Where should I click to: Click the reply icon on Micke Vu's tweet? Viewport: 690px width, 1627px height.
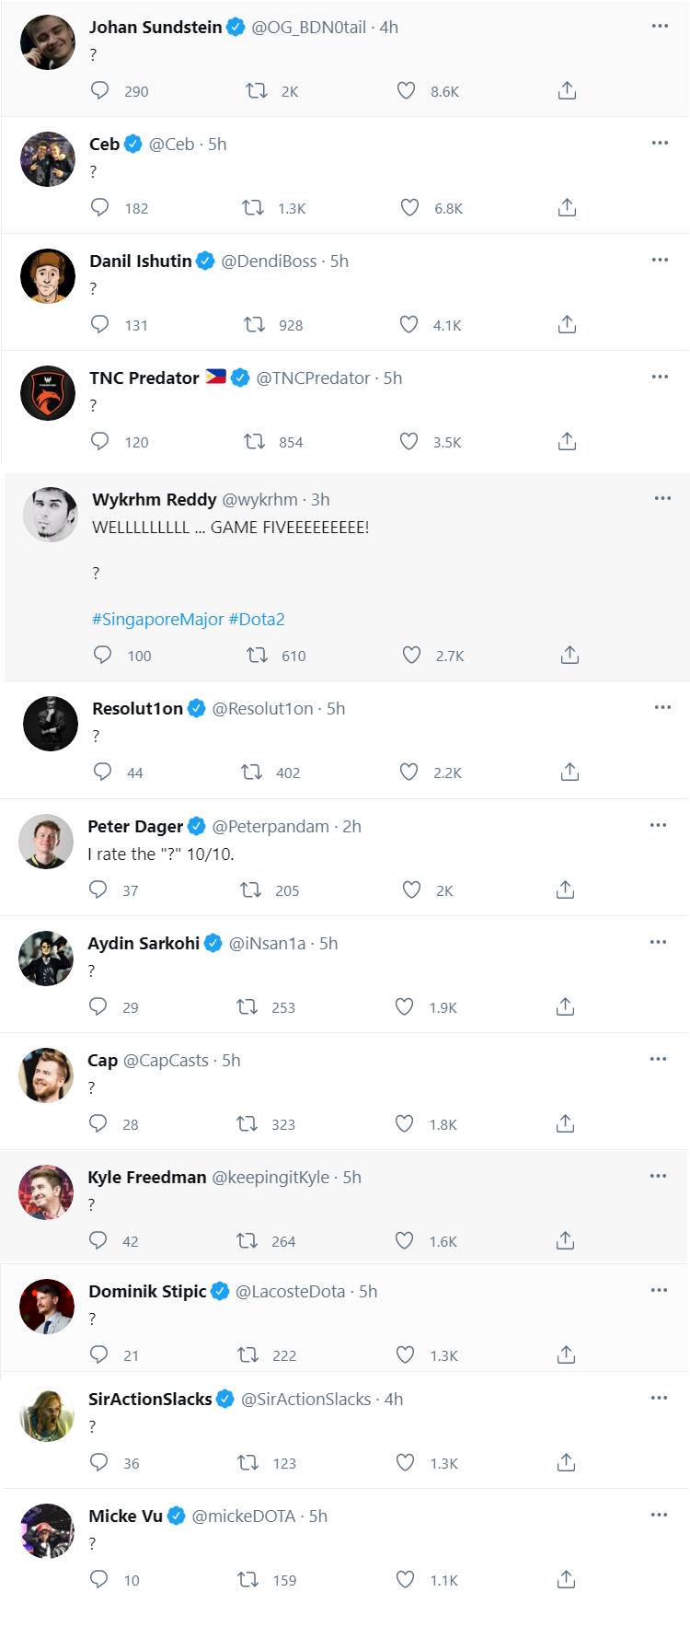99,1579
